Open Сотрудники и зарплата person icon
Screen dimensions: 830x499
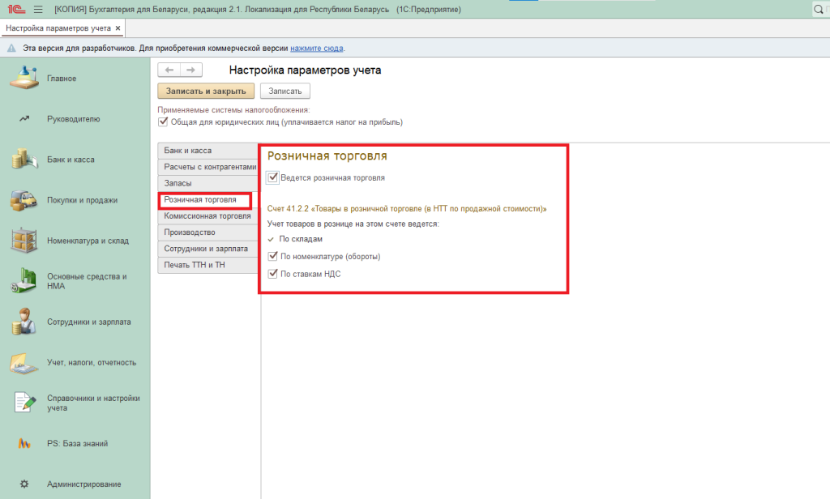[24, 322]
